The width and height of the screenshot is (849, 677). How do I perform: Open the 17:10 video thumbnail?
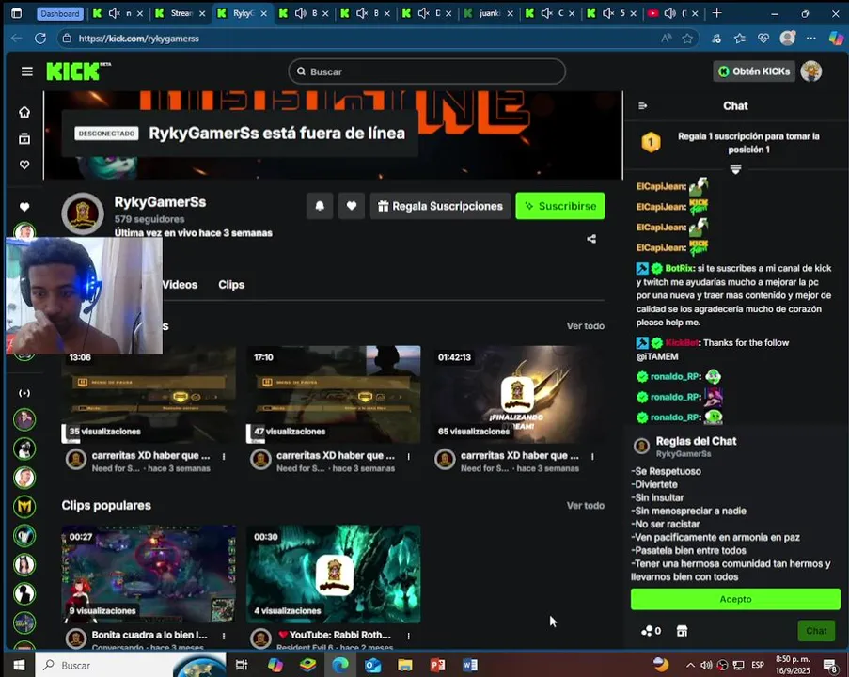pos(333,395)
